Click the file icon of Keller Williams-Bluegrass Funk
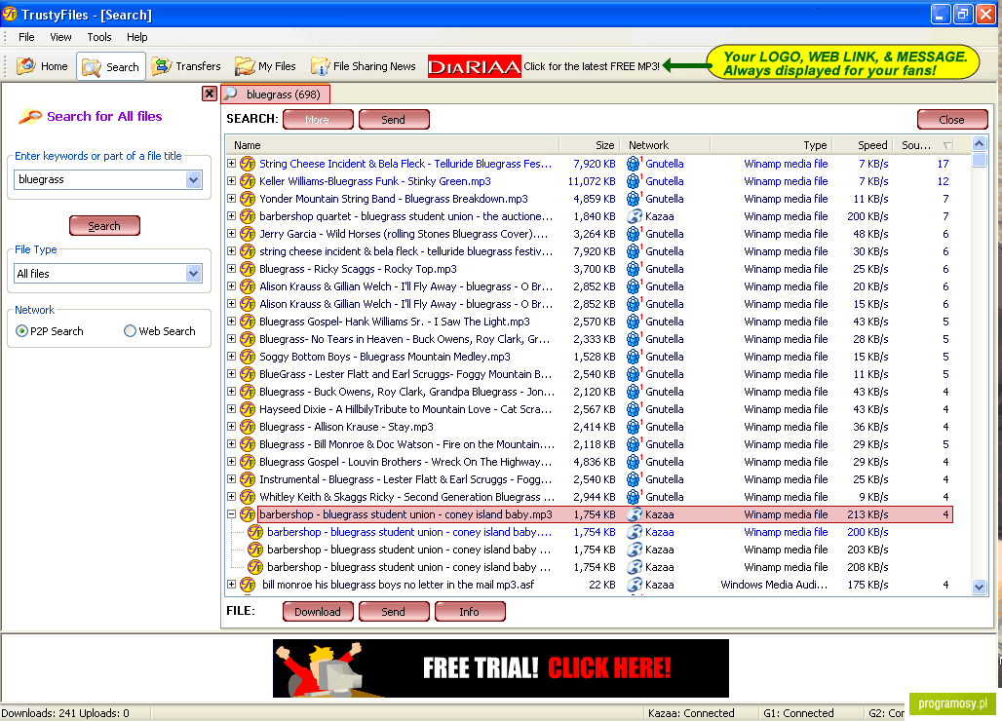 click(248, 181)
